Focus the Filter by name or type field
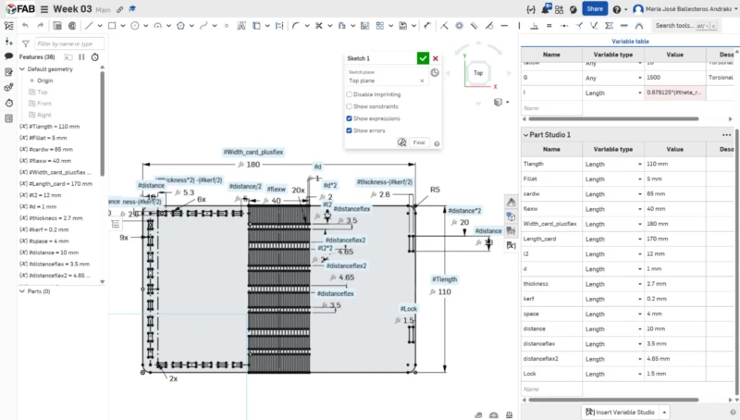 click(x=69, y=43)
